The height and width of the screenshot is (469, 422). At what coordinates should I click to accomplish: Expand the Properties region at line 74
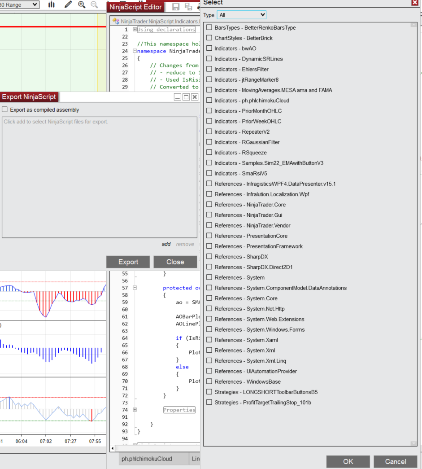(135, 410)
